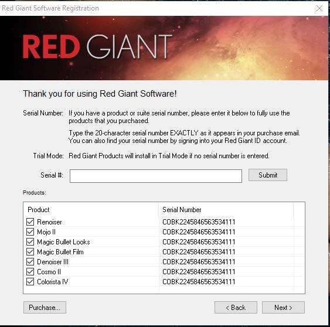Select the Colorista IV product name

click(x=53, y=282)
